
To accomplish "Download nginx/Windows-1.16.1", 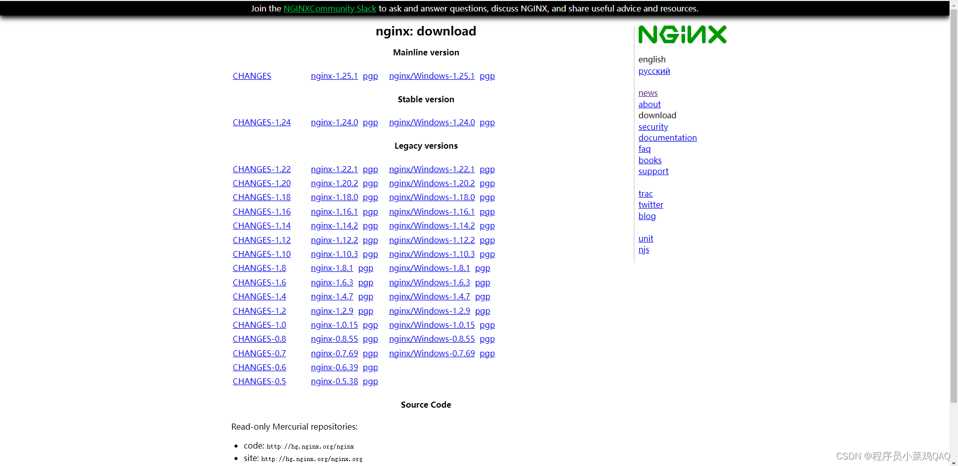I will pyautogui.click(x=432, y=212).
